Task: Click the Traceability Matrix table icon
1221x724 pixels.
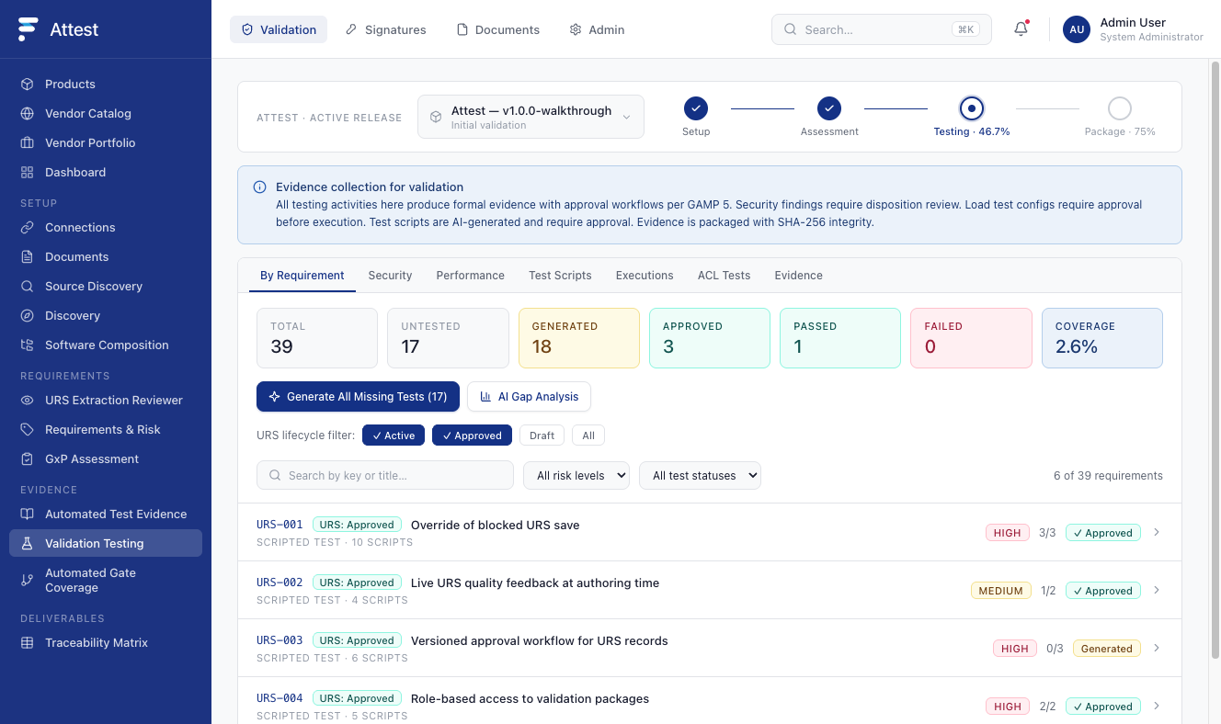Action: (x=28, y=642)
